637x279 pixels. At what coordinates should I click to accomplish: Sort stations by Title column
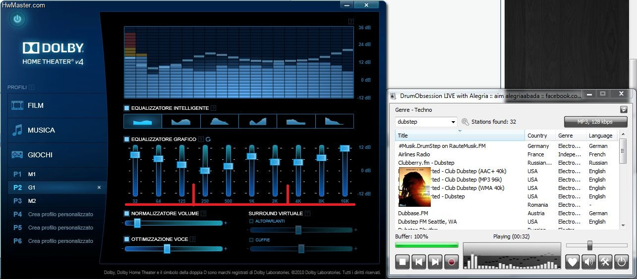(460, 136)
